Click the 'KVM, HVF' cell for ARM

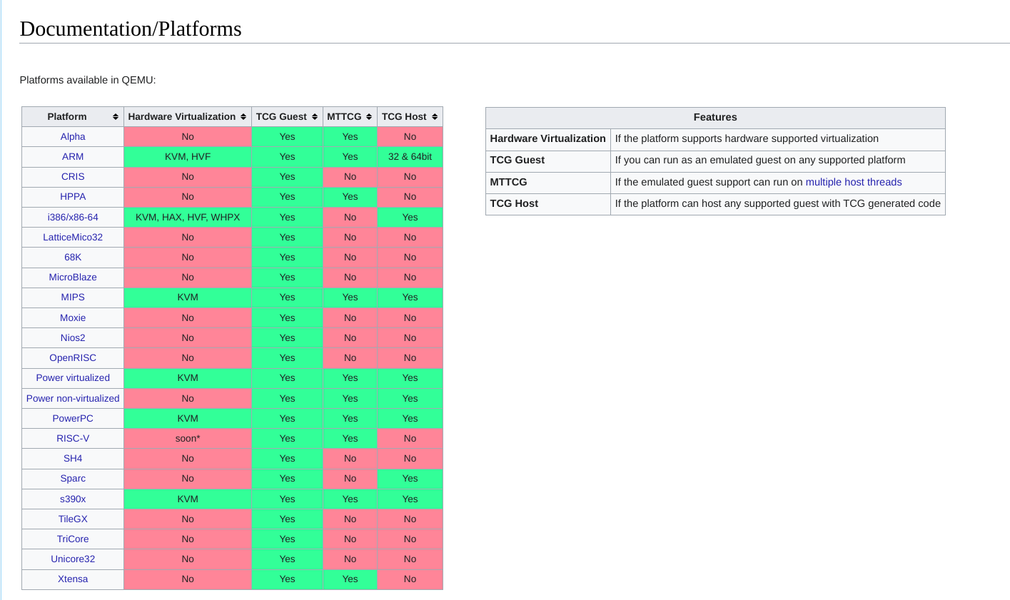click(x=188, y=157)
